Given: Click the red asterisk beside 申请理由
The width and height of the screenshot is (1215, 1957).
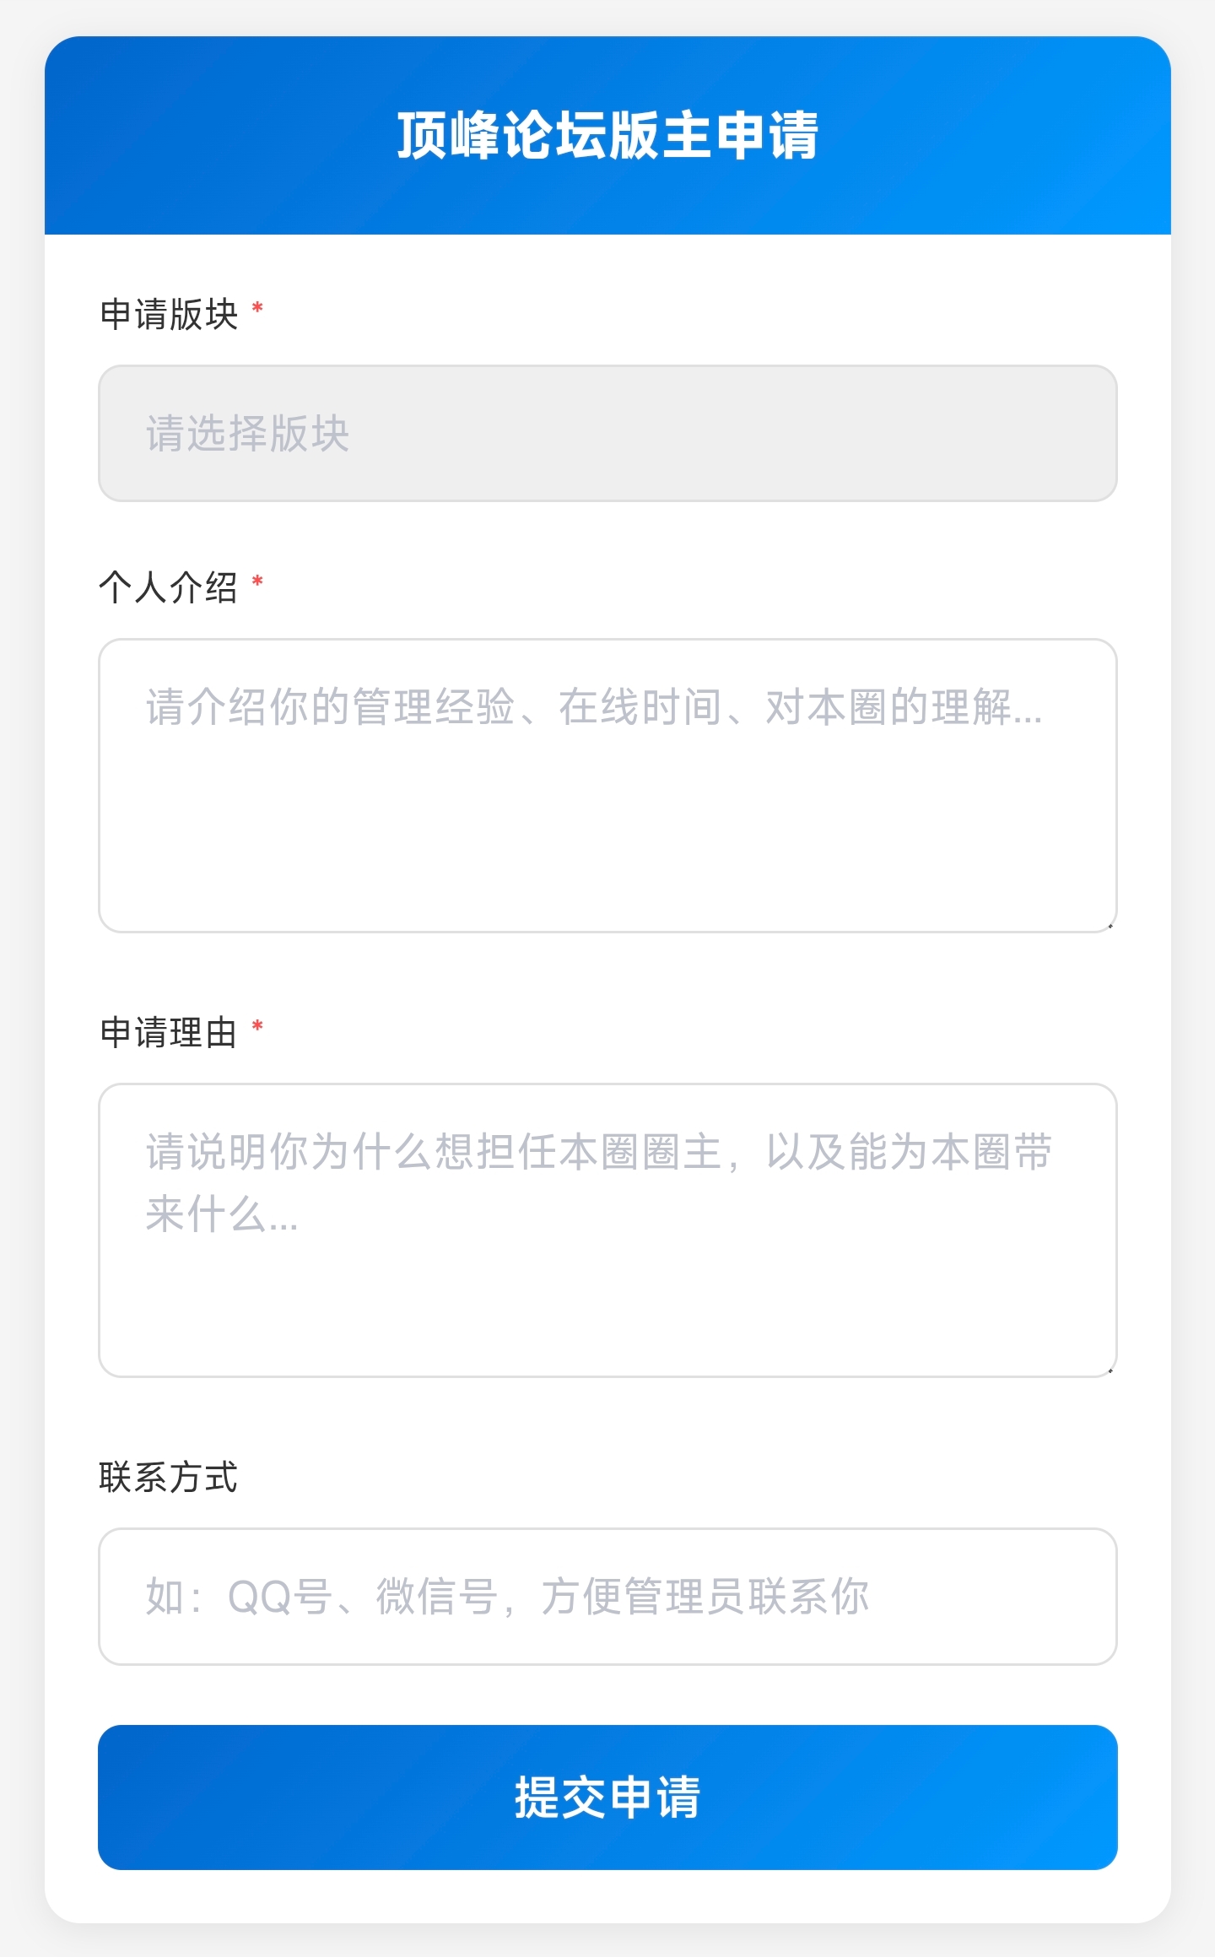Looking at the screenshot, I should [x=258, y=1027].
